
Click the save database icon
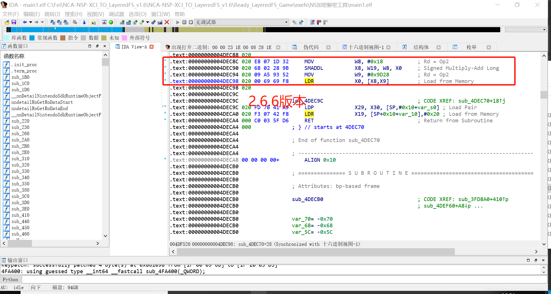[x=14, y=22]
